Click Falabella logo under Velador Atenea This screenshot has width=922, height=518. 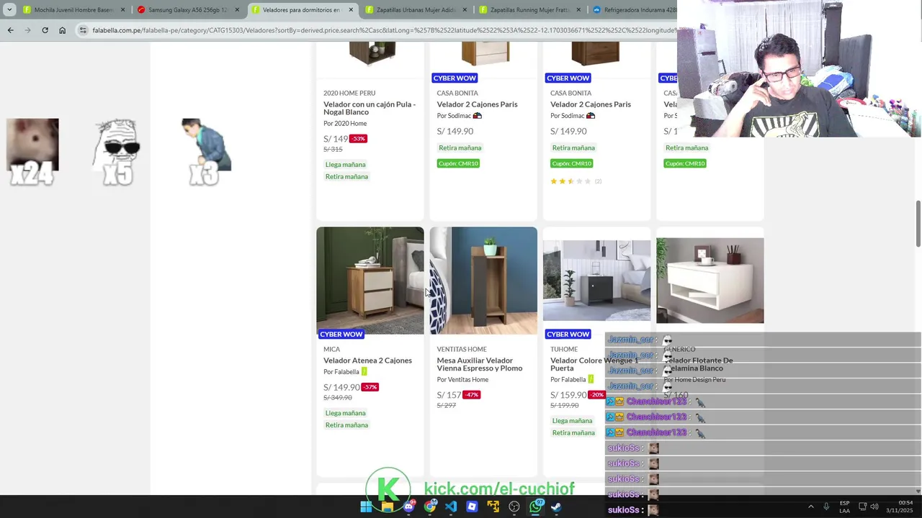pyautogui.click(x=364, y=372)
